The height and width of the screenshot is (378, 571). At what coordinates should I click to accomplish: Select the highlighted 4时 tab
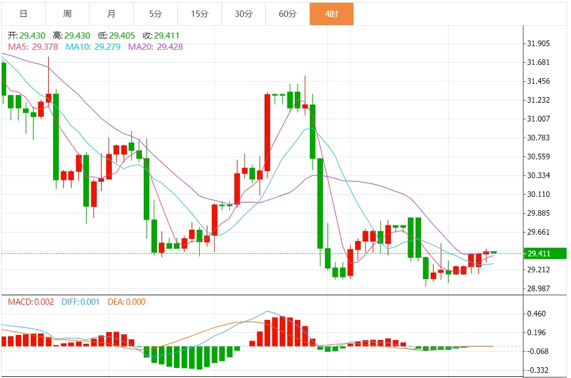click(332, 14)
